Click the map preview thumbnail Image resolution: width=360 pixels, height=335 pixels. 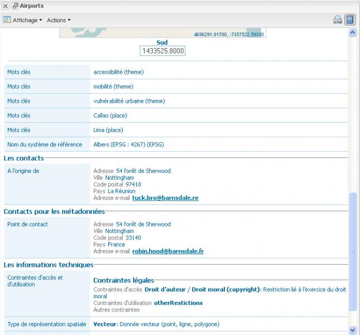coord(162,33)
